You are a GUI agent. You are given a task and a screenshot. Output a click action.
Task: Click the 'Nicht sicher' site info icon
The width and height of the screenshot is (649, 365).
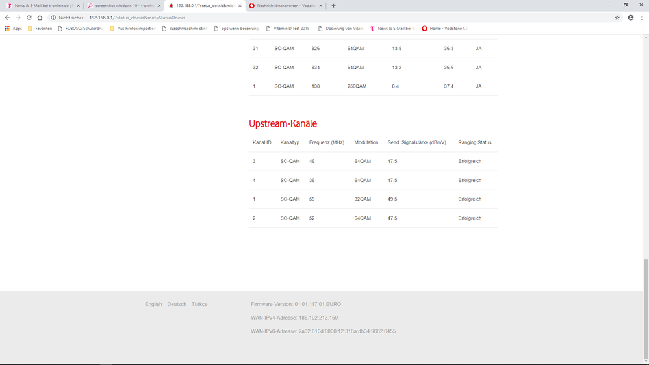point(53,18)
